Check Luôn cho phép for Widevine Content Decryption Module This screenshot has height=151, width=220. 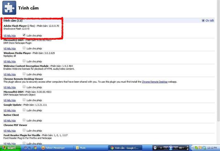[24, 74]
